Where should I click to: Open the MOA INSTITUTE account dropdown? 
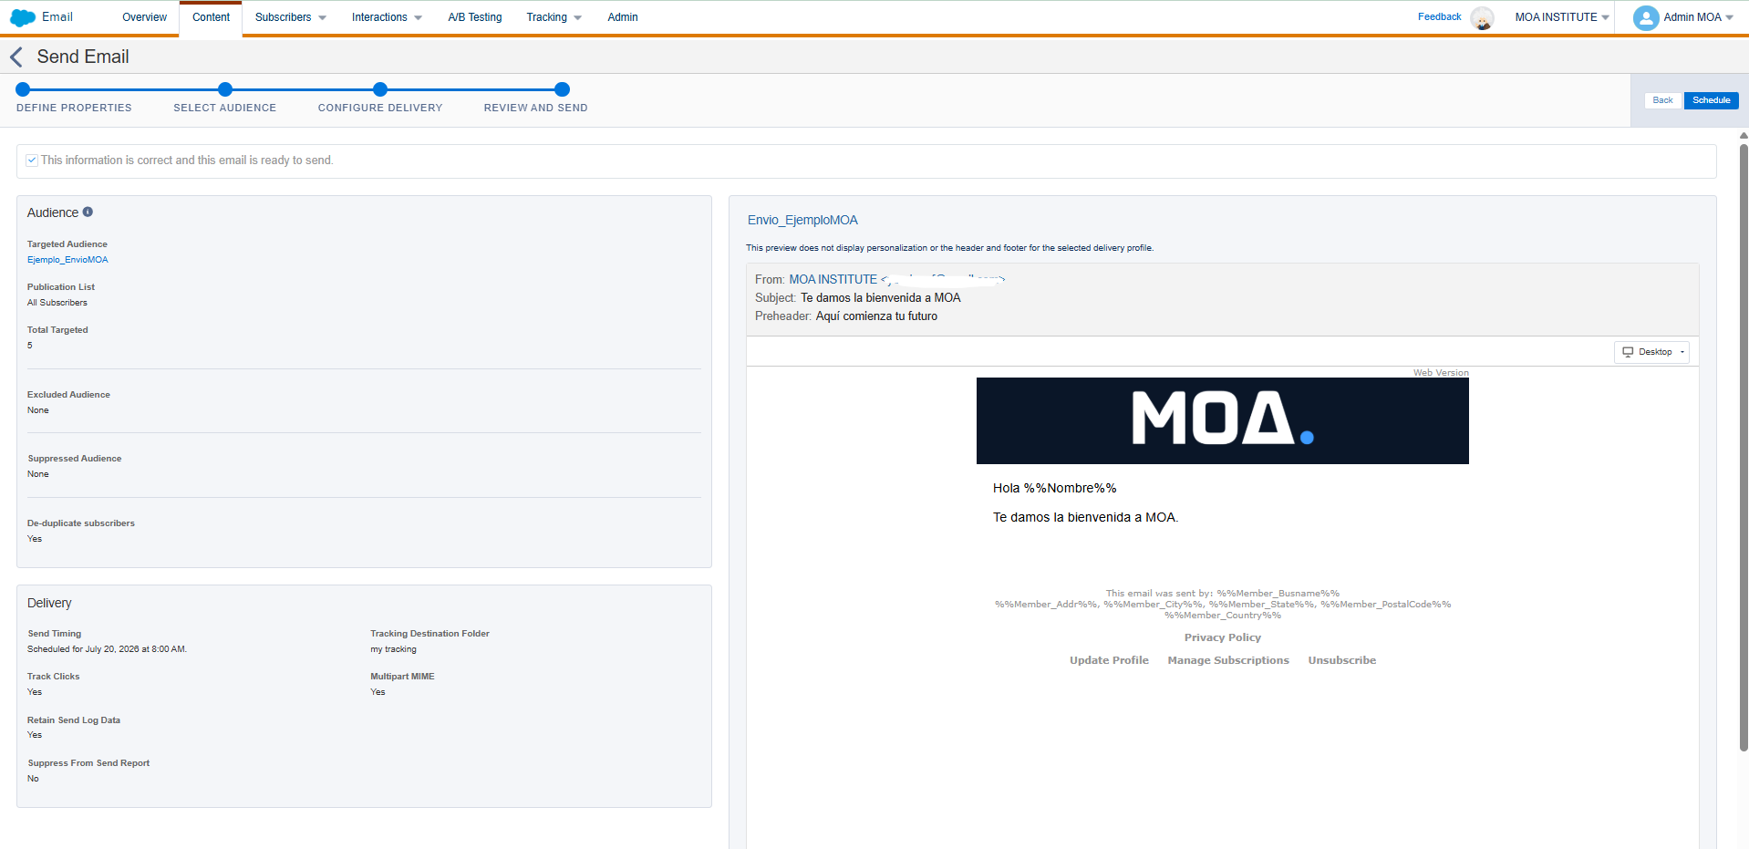(1562, 17)
